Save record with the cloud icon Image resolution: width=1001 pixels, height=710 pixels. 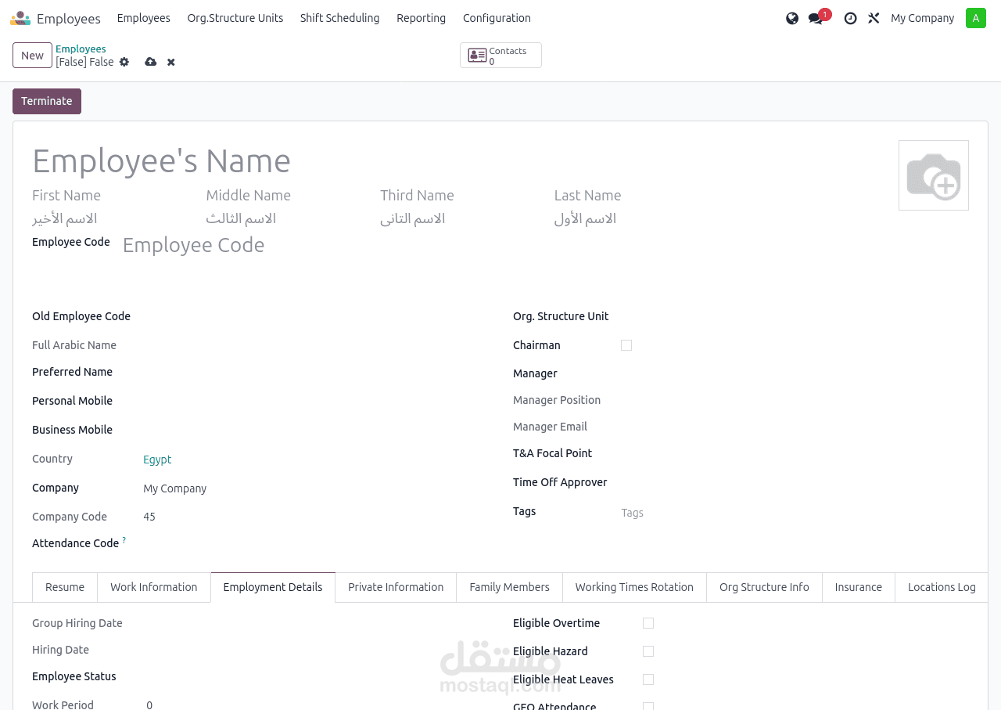[x=149, y=61]
